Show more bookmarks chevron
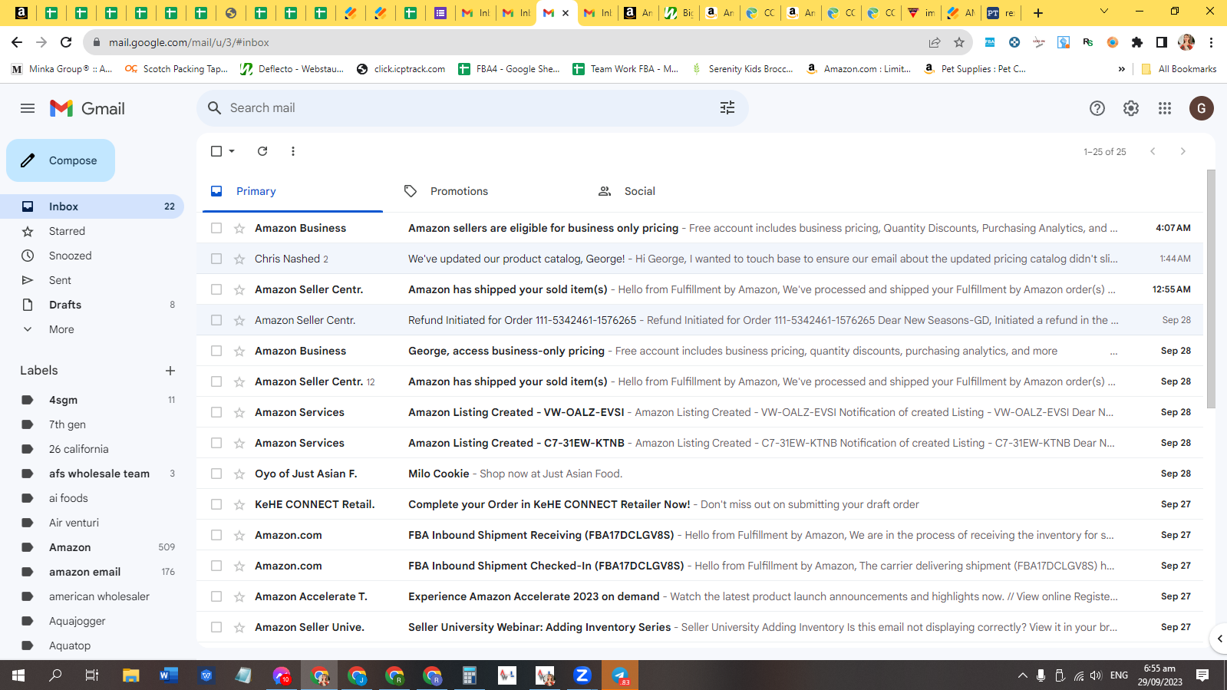The height and width of the screenshot is (690, 1227). [1122, 69]
